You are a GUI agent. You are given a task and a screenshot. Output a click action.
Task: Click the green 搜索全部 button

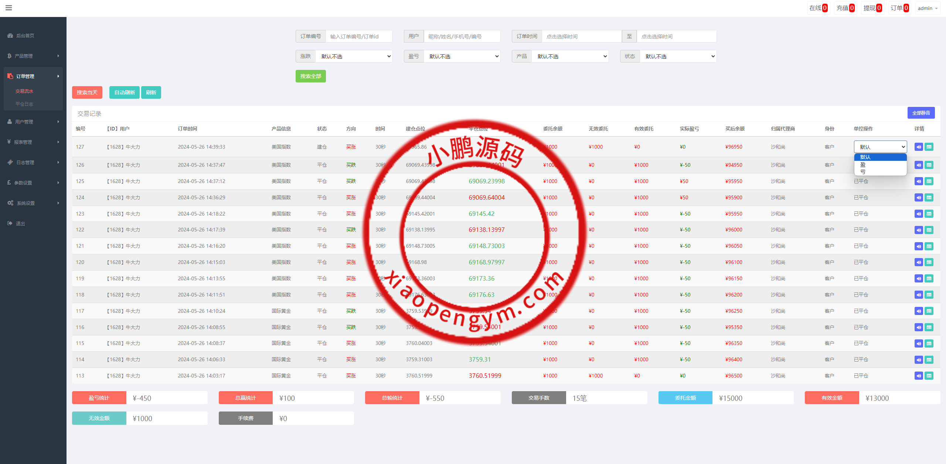[310, 76]
